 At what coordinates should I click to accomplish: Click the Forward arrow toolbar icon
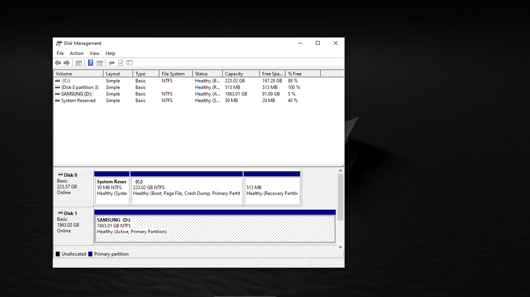click(67, 63)
